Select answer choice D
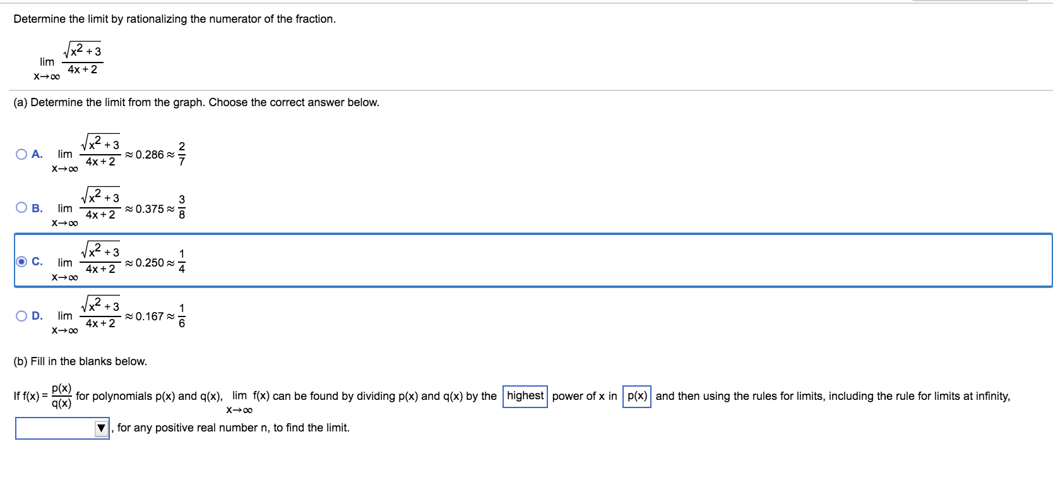Screen dimensions: 1053x494 [x=21, y=314]
